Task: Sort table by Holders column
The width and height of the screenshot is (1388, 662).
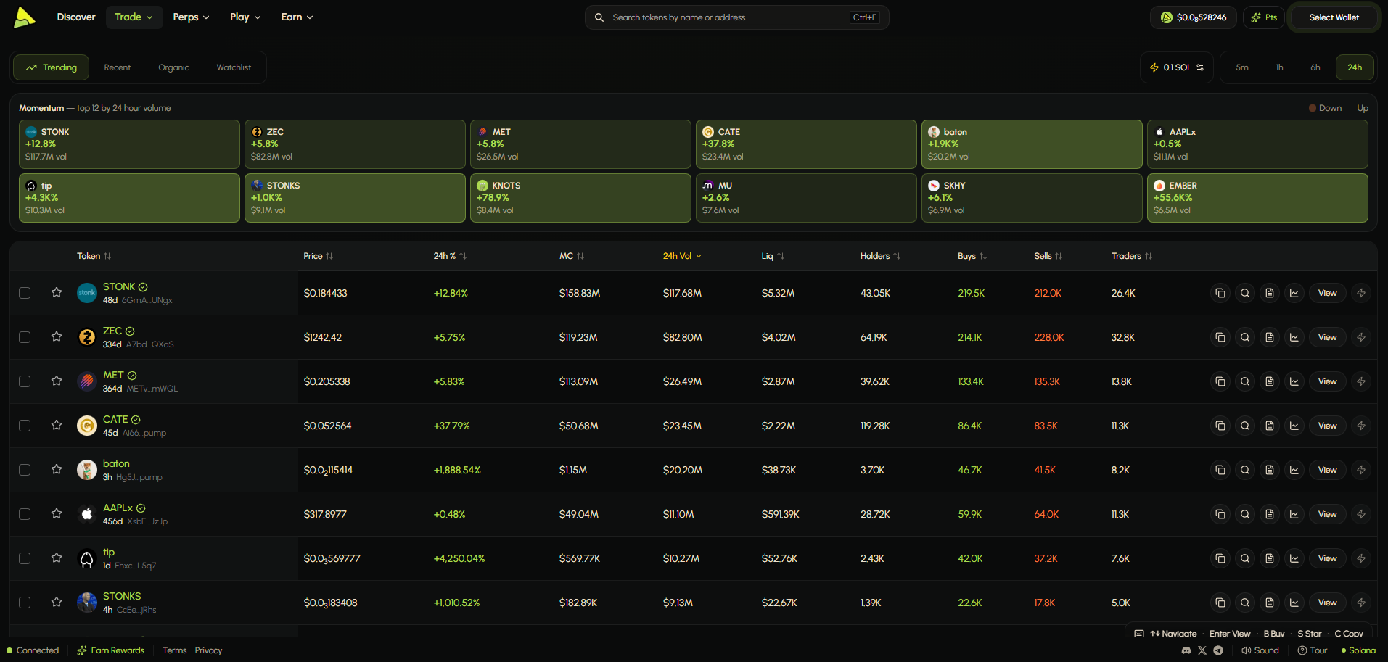Action: pyautogui.click(x=880, y=256)
